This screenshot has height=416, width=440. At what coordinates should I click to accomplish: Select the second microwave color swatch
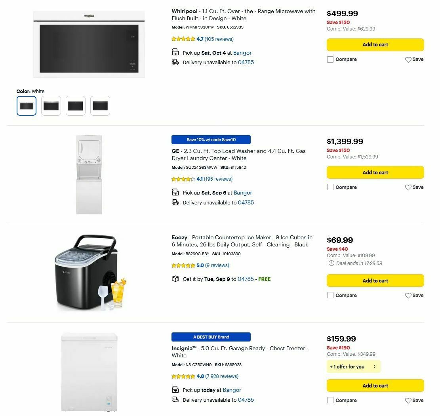coord(51,105)
